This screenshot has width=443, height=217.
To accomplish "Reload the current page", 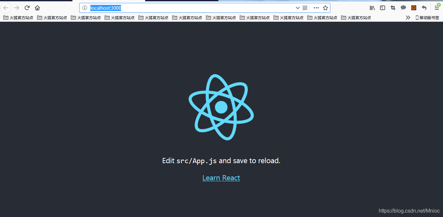I will (27, 8).
